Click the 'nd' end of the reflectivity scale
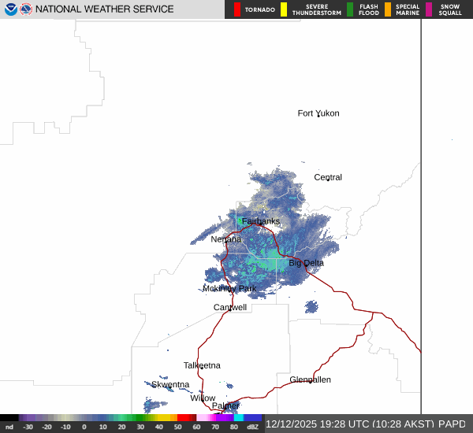 (9, 427)
